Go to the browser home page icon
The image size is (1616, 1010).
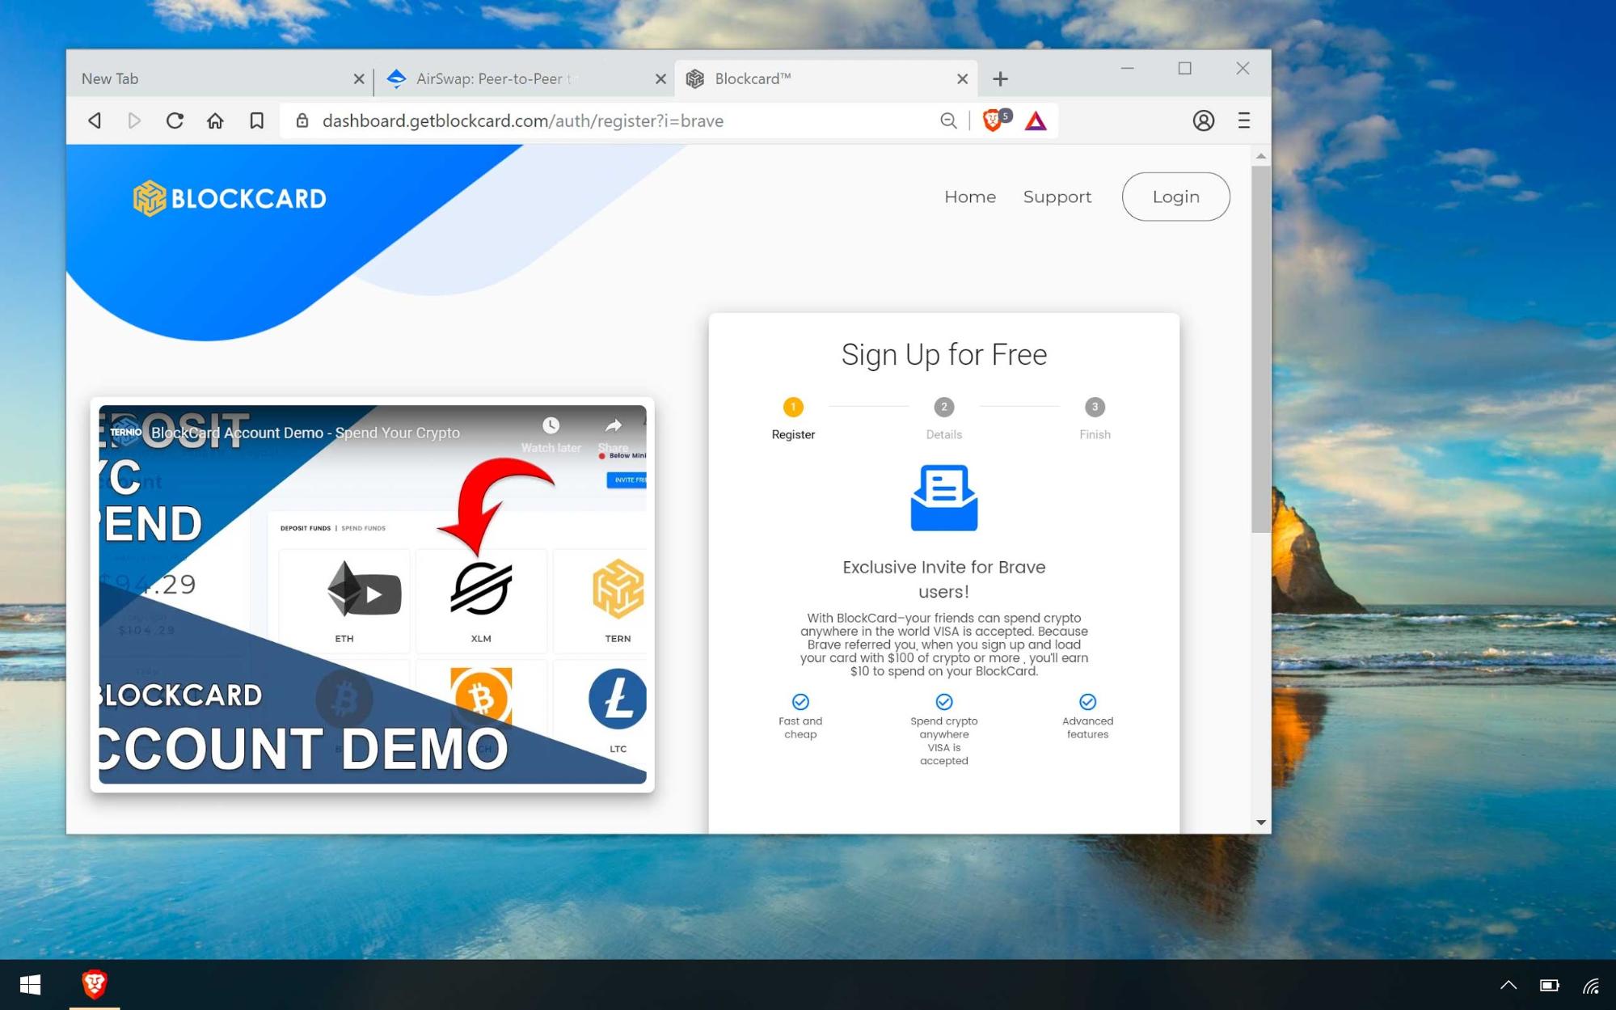(x=215, y=120)
